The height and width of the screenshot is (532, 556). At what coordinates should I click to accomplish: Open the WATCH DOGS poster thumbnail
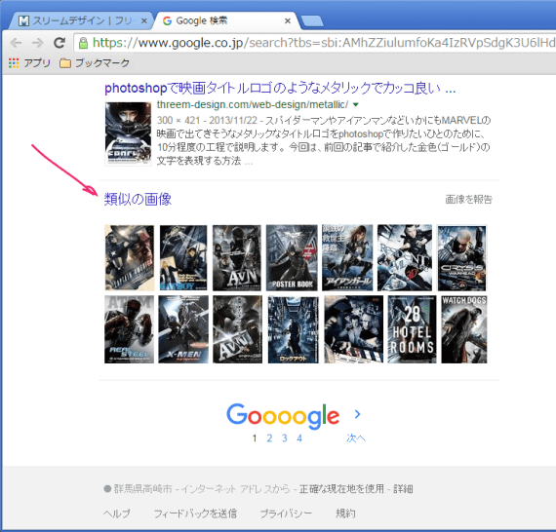(x=464, y=329)
